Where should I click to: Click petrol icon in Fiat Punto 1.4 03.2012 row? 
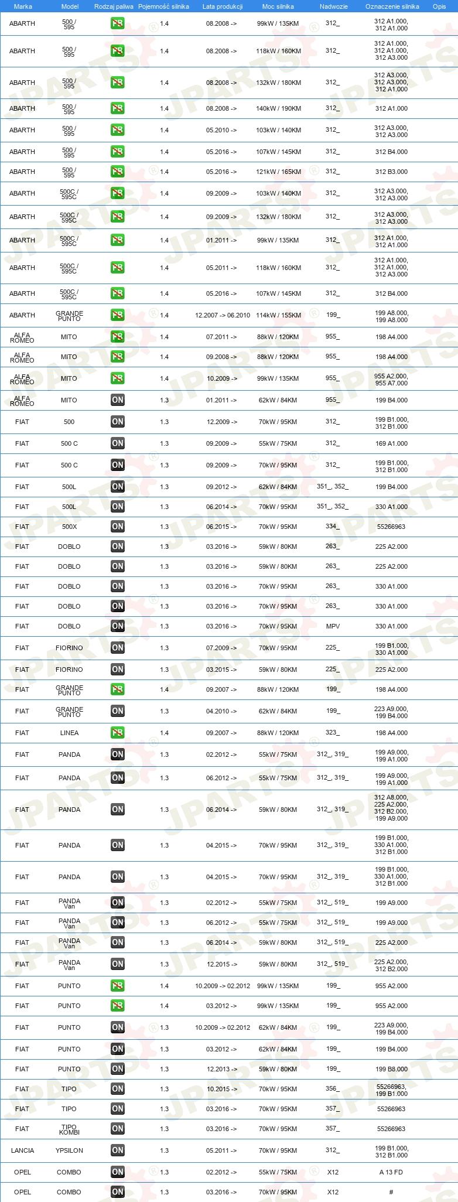coord(117,1006)
